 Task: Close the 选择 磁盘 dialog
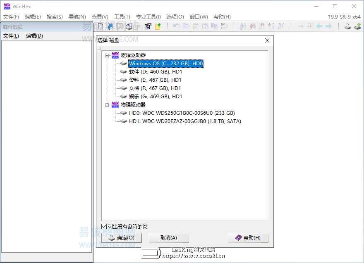267,40
